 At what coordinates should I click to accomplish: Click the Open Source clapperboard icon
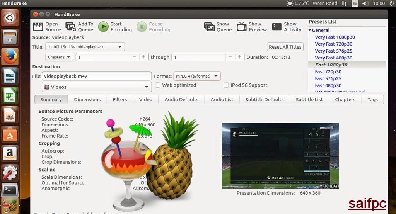38,27
